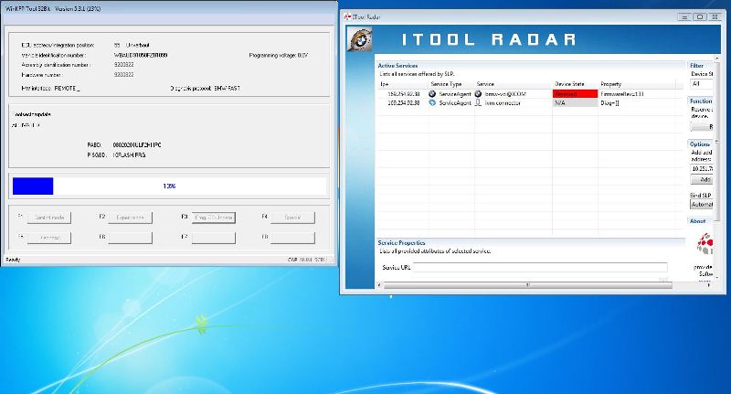This screenshot has width=731, height=394.
Task: Click the PABD value text
Action: pyautogui.click(x=137, y=145)
